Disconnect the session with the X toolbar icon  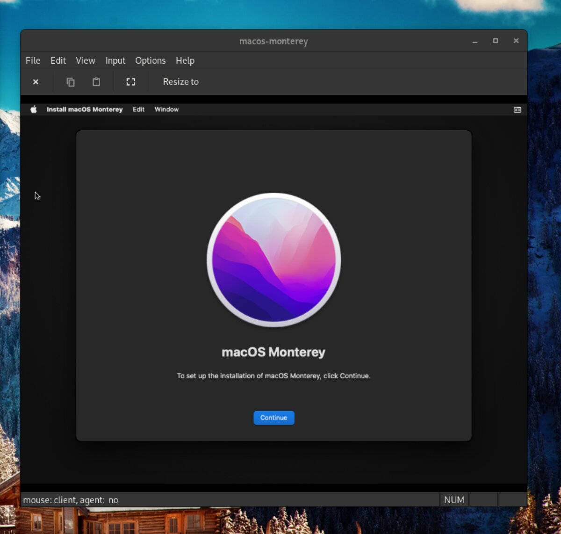(36, 82)
